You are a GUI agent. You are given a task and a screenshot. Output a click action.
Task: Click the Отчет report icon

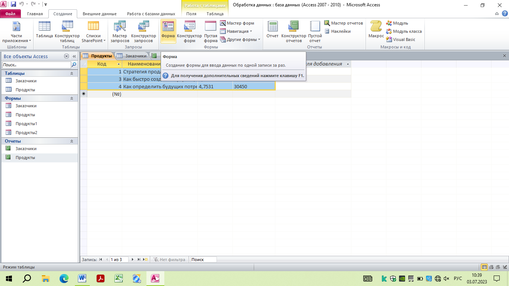coord(272,30)
